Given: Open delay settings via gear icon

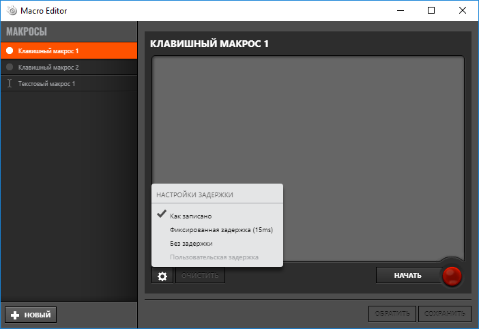Looking at the screenshot, I should (x=162, y=276).
